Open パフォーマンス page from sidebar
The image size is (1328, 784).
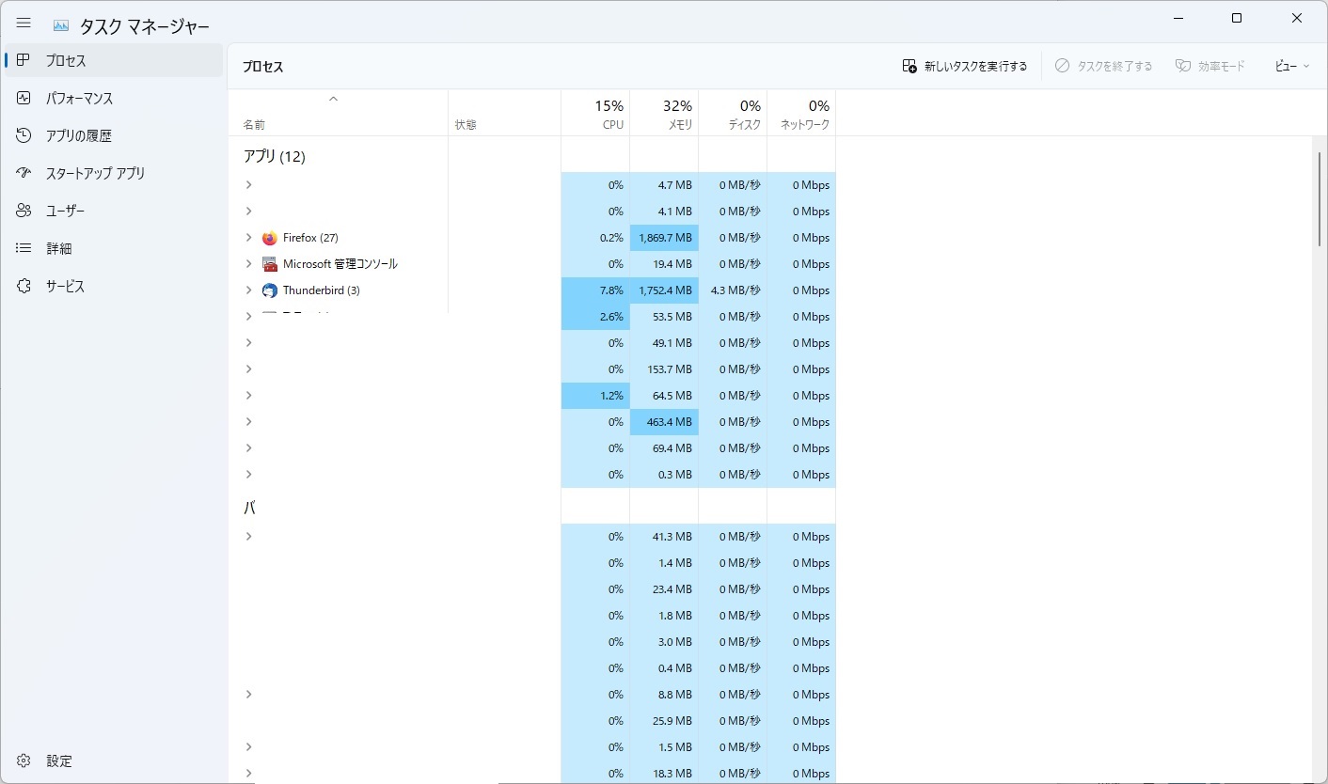(79, 99)
